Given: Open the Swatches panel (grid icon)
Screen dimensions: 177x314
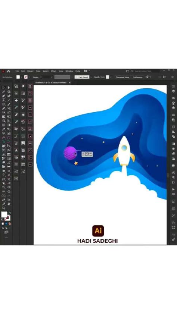Looking at the screenshot, I should pyautogui.click(x=173, y=208).
